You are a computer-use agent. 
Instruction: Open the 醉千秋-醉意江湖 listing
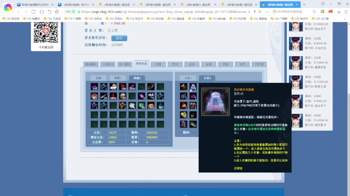[x=316, y=87]
